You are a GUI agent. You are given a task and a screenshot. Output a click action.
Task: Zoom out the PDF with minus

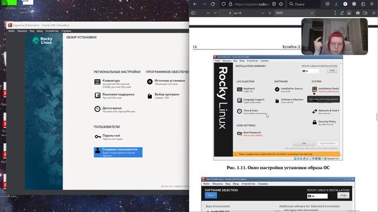point(263,13)
